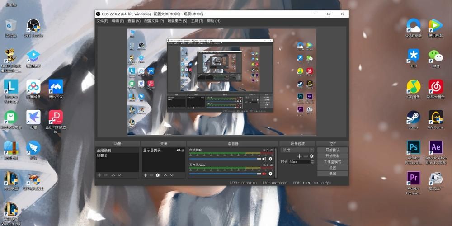The width and height of the screenshot is (452, 226).
Task: Open the 查看(V) menu
Action: [x=134, y=21]
